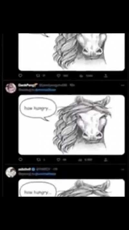Click the blue verified badge in bottom tweet
This screenshot has width=129, height=230.
pos(33,169)
